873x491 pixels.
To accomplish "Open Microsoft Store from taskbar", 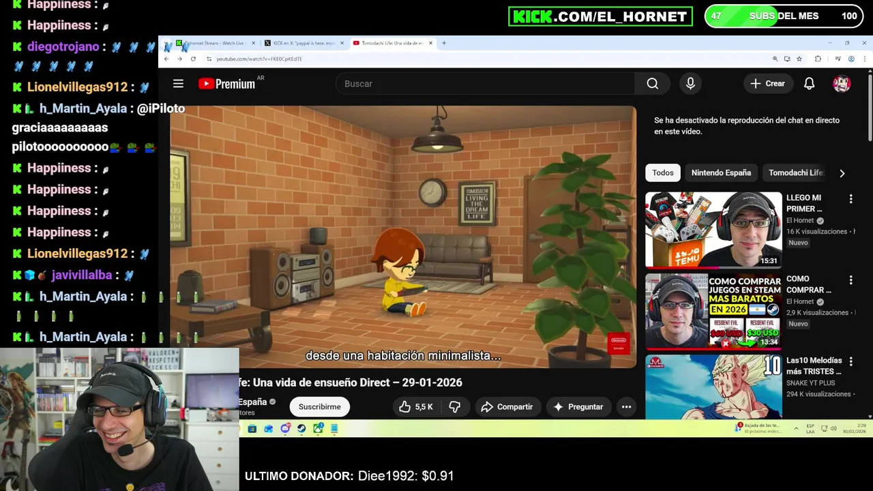I will pyautogui.click(x=252, y=428).
